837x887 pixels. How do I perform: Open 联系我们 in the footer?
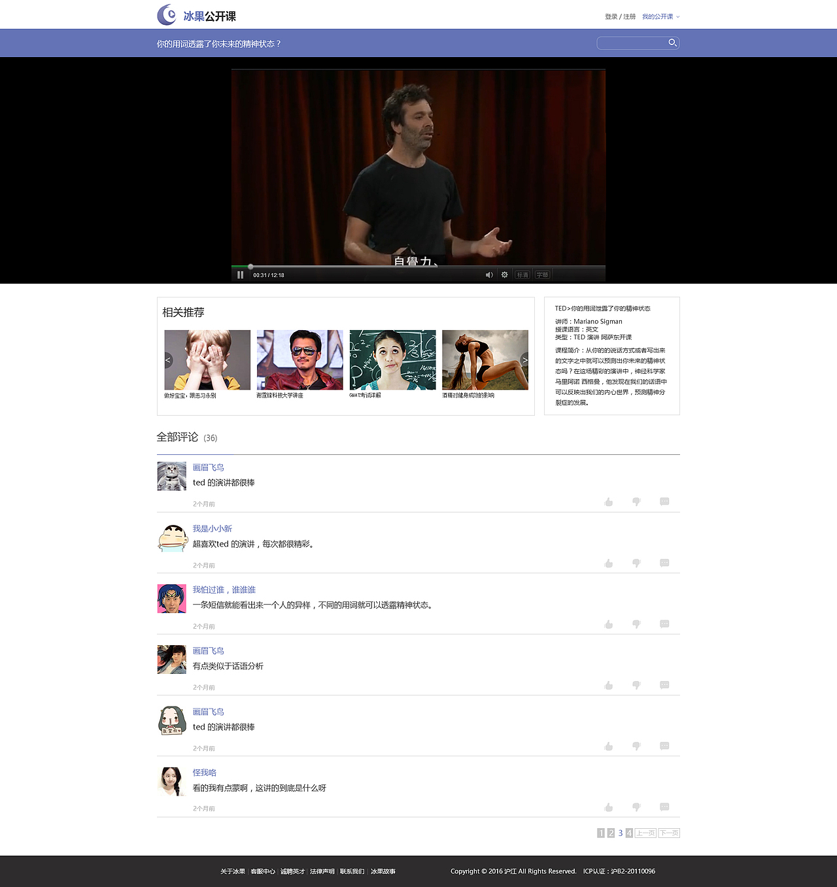(x=352, y=871)
